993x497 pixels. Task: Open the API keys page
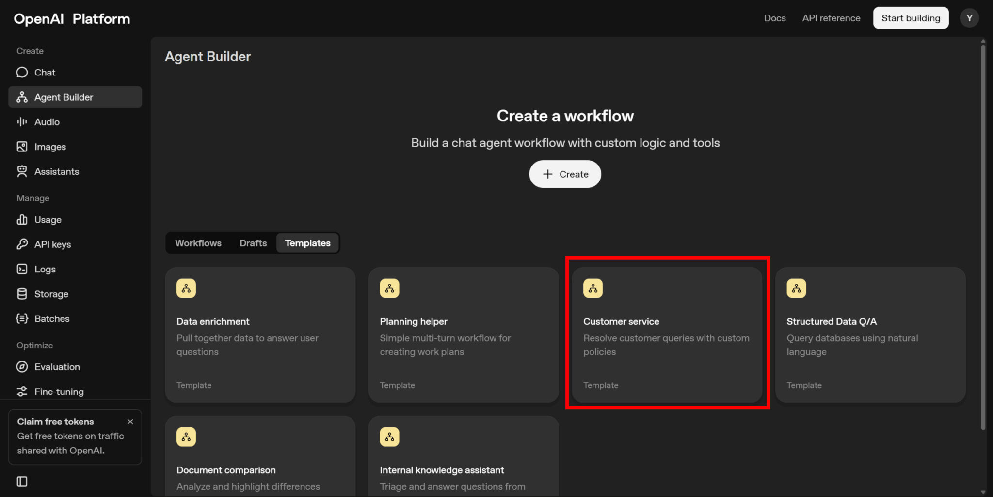click(x=52, y=244)
